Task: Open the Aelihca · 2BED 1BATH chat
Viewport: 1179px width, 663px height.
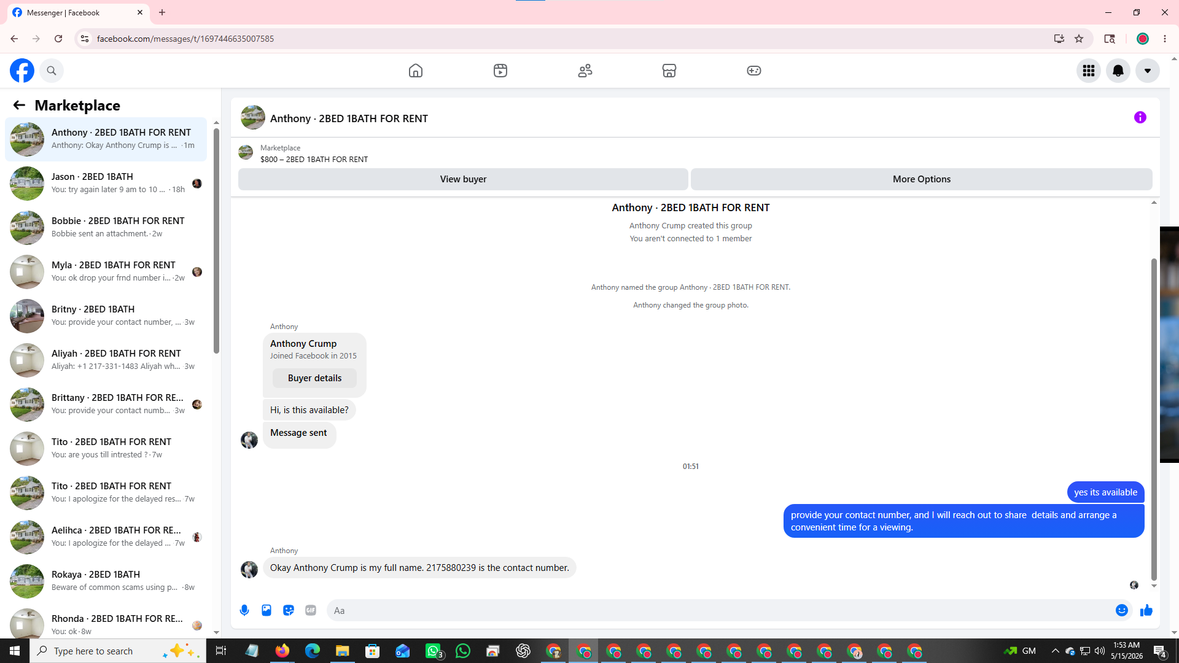Action: point(106,537)
